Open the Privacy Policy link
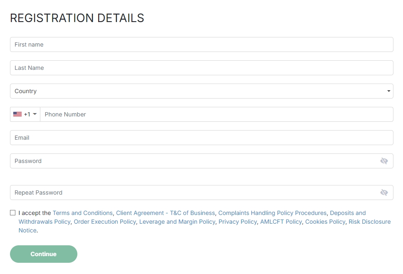 (x=237, y=222)
